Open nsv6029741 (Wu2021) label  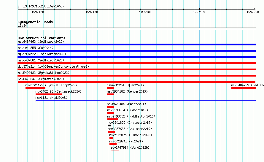(x=126, y=141)
